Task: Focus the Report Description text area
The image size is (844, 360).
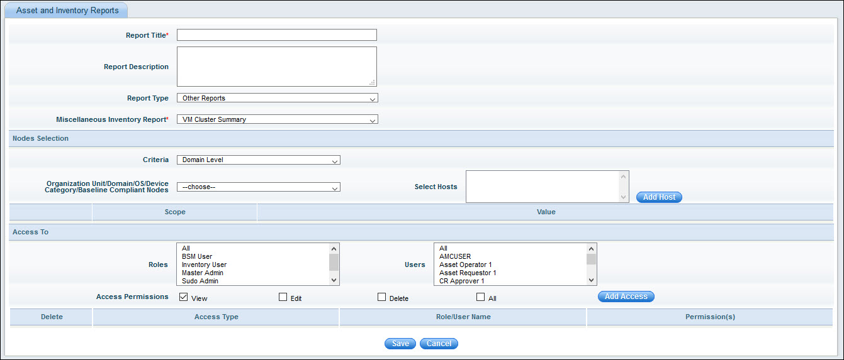Action: 277,67
